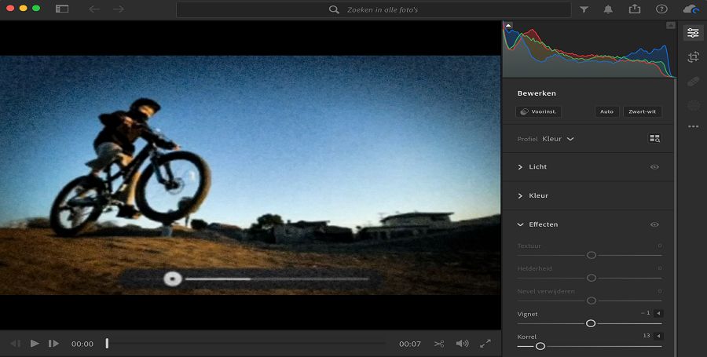Select the masking tool icon
The image size is (707, 357).
pyautogui.click(x=693, y=106)
